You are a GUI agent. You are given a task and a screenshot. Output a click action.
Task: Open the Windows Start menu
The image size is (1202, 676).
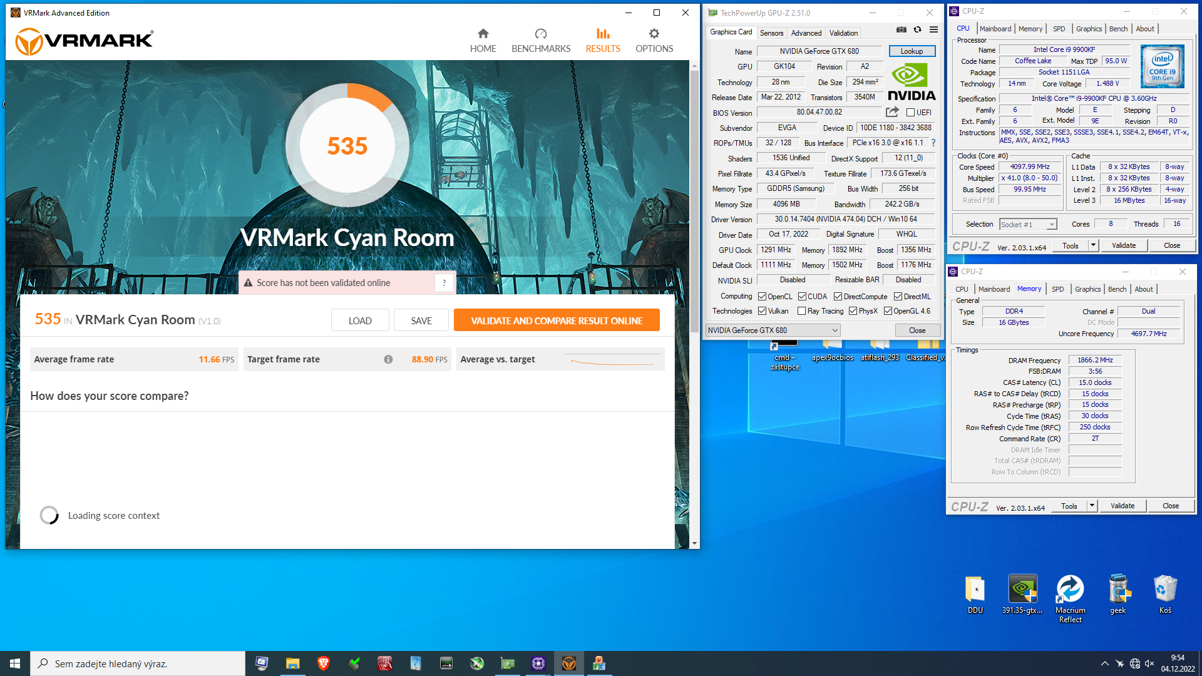coord(15,663)
